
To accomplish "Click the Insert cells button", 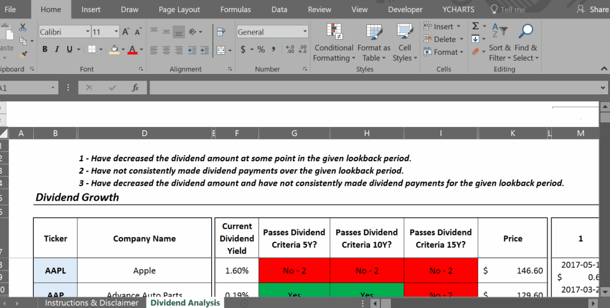I will point(439,27).
